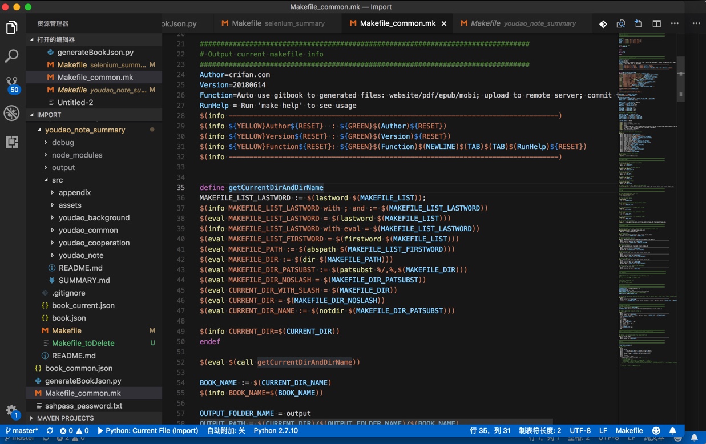Close the Makefile_common.mk tab
Screen dimensions: 706x444
[x=444, y=23]
